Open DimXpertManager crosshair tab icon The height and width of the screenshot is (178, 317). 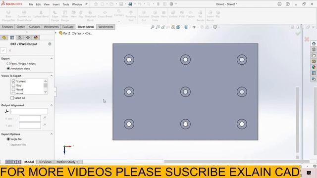[28, 38]
